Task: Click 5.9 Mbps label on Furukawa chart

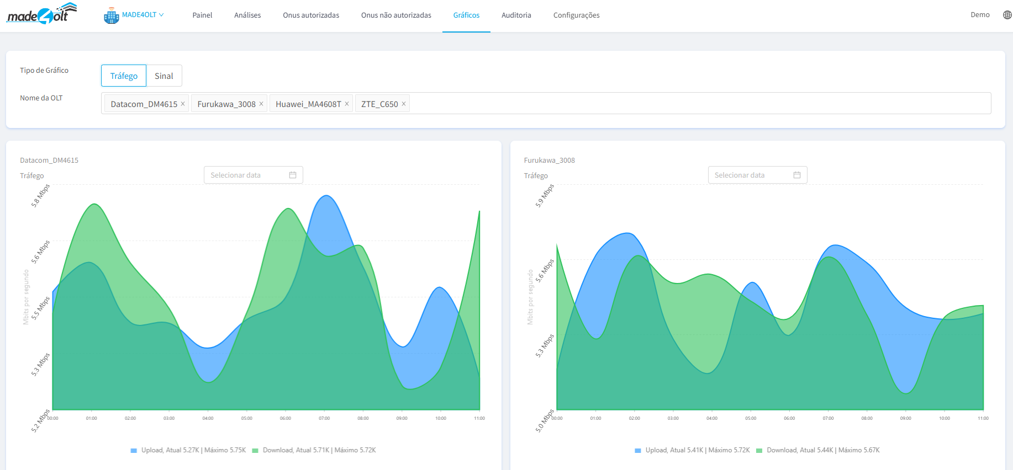Action: 545,195
